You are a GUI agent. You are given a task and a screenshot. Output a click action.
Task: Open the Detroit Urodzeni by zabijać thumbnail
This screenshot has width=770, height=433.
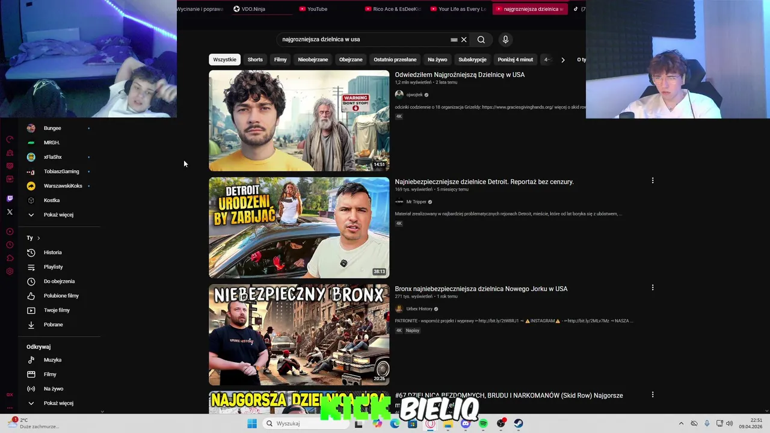click(x=299, y=227)
